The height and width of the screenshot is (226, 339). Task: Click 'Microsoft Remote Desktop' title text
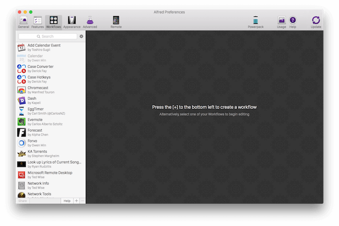[50, 173]
